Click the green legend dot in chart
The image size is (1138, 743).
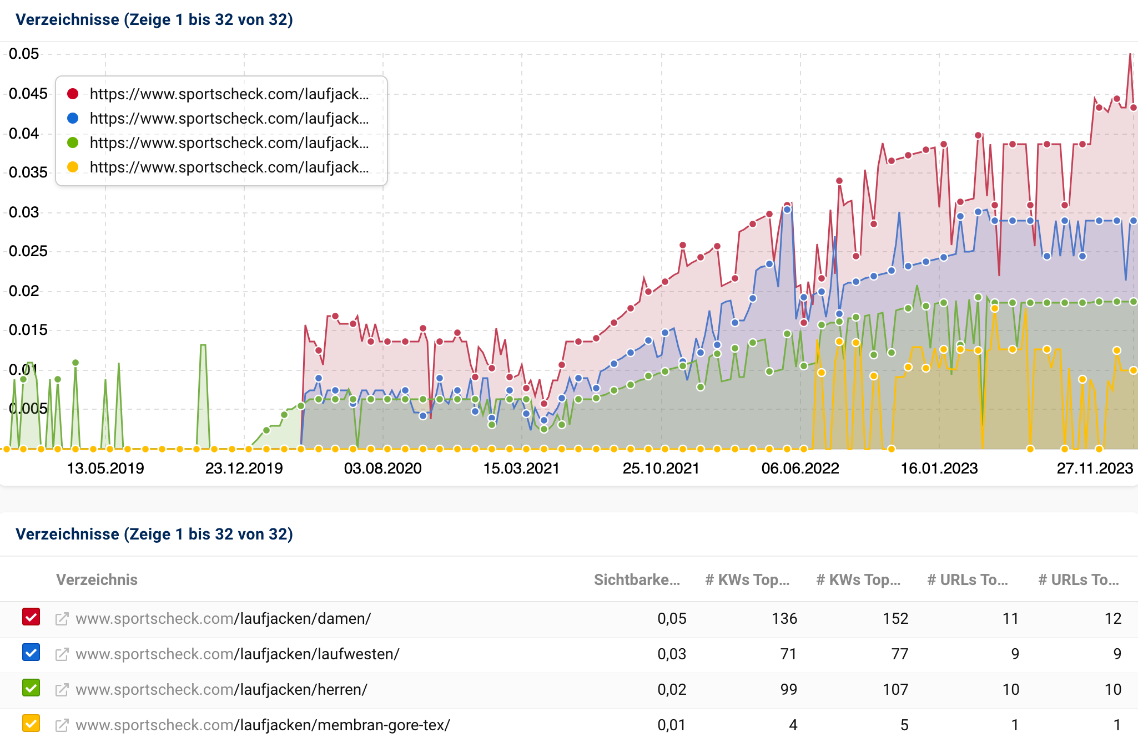click(x=73, y=143)
